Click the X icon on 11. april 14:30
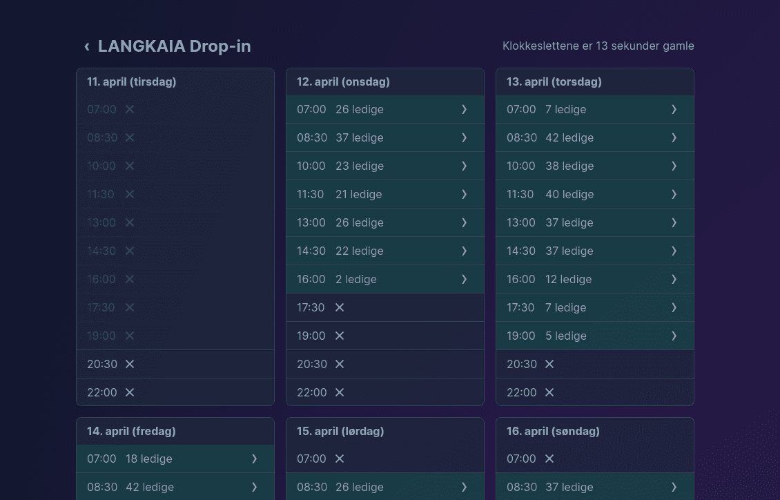780x500 pixels. (x=130, y=251)
